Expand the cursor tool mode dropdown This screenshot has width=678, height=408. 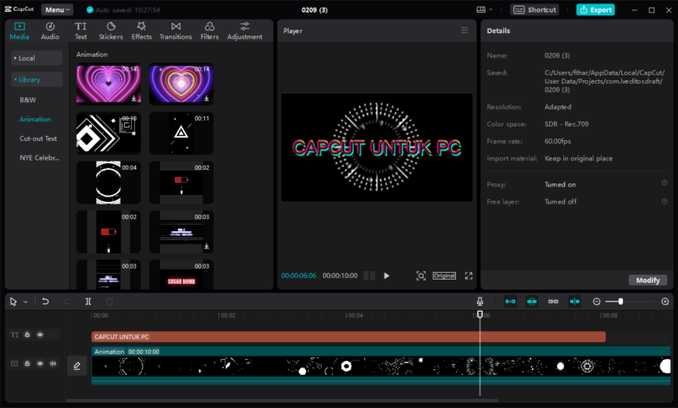[25, 302]
